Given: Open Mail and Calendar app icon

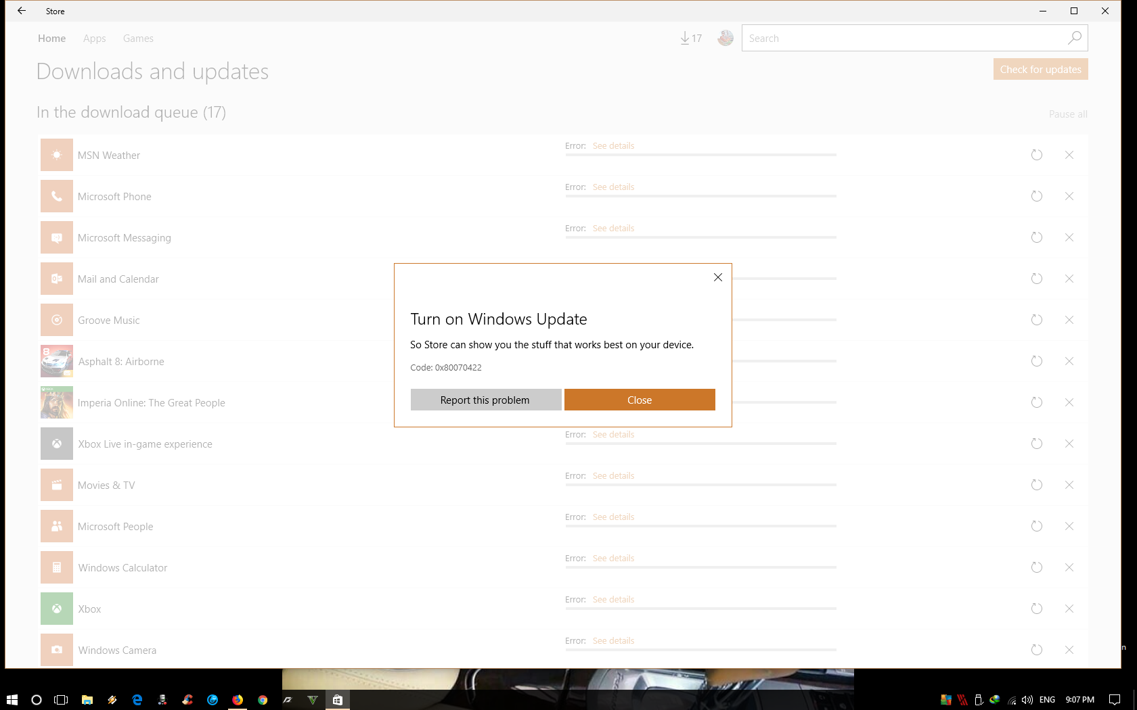Looking at the screenshot, I should tap(57, 279).
